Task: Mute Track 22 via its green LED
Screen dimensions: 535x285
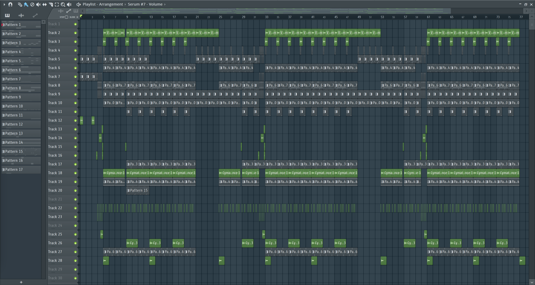Action: [x=75, y=208]
